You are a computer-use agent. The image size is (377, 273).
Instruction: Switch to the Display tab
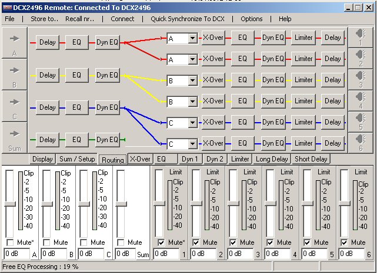point(42,159)
